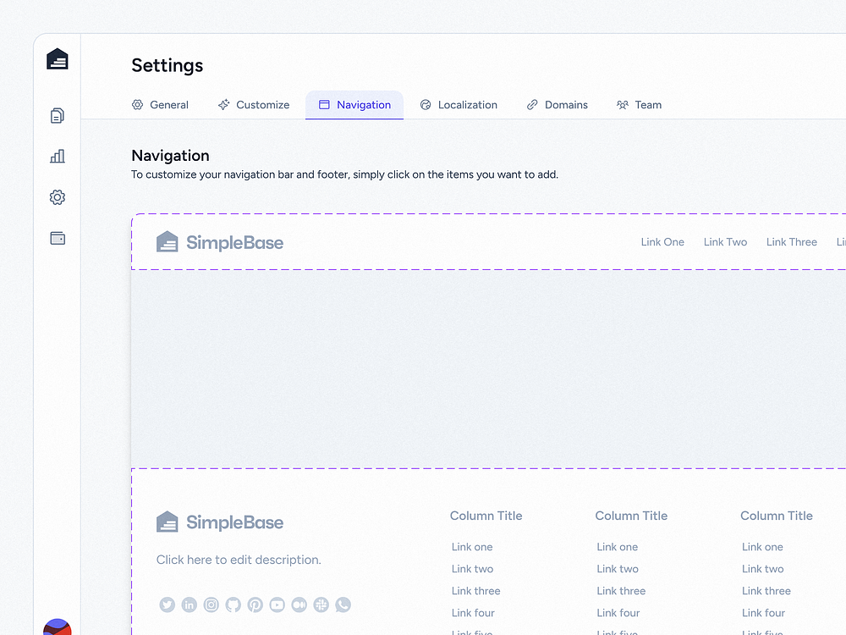Open the Billing wallet icon in the sidebar
Image resolution: width=846 pixels, height=635 pixels.
(x=57, y=238)
